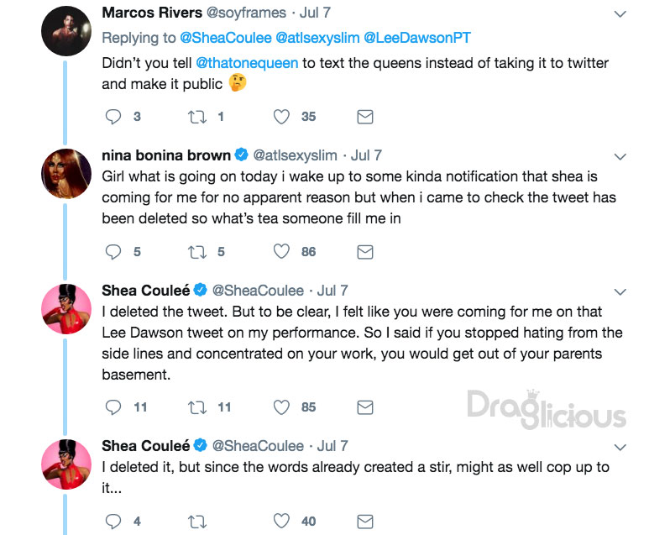
Task: Like Shea Couleé's tweet with 85 likes
Action: point(281,407)
